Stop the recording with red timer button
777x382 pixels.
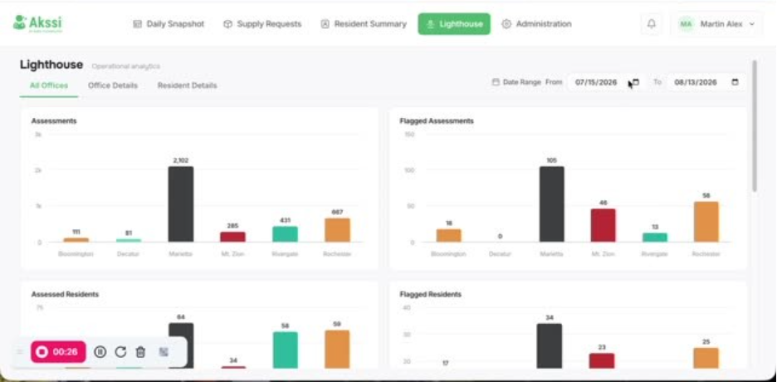tap(58, 352)
